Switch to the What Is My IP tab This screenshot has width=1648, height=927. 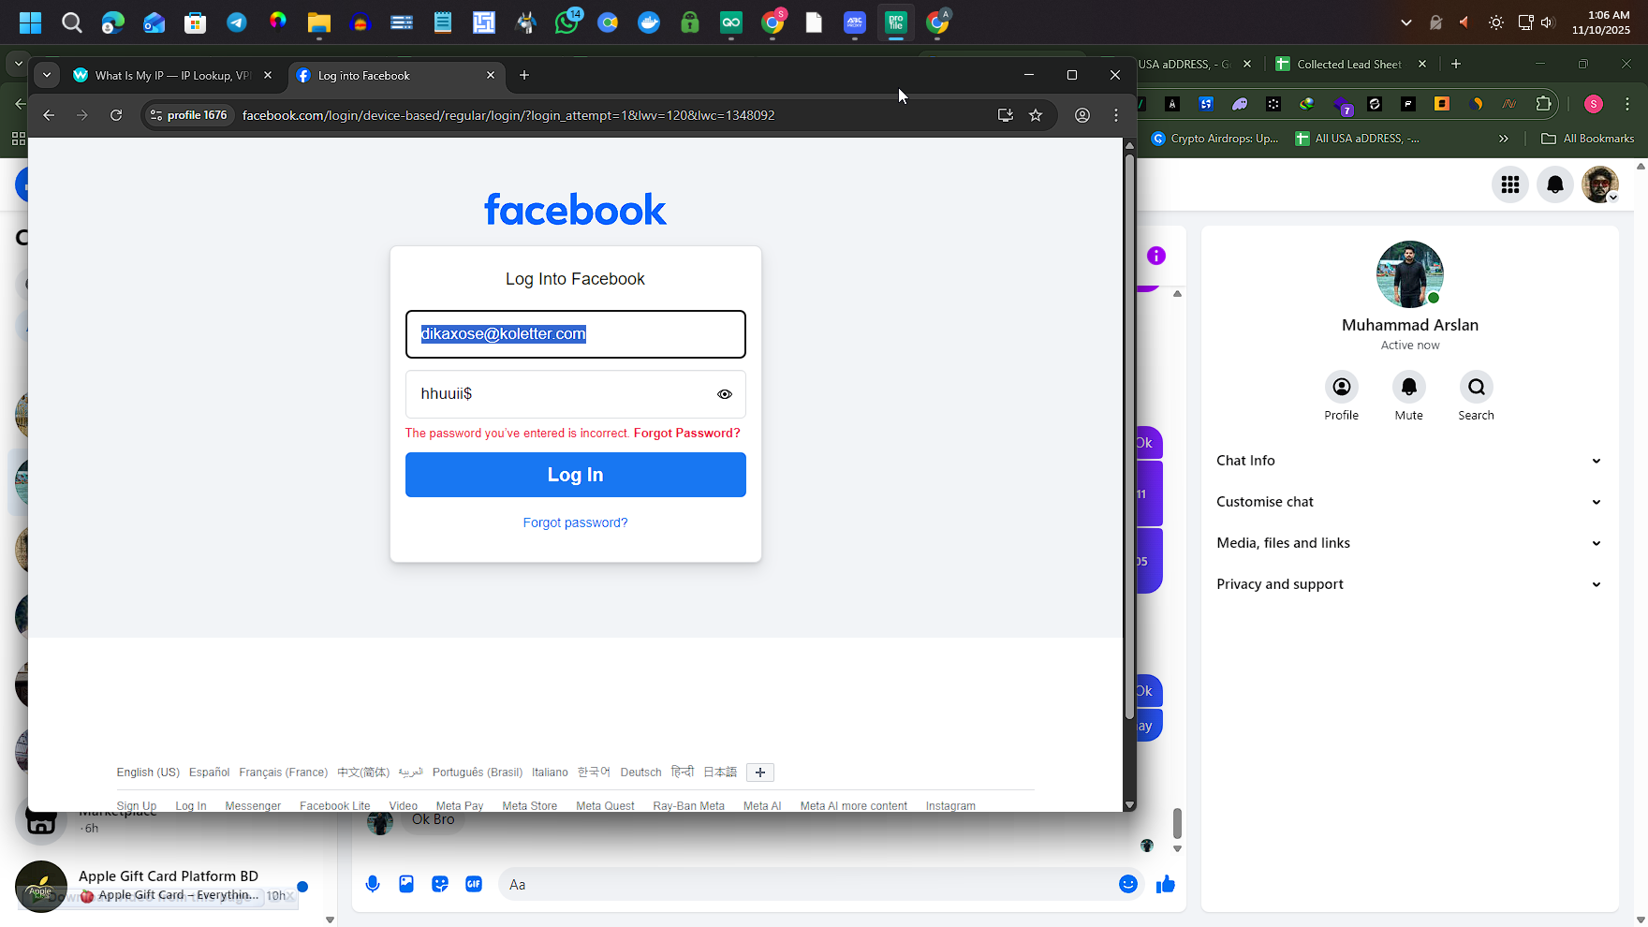tap(173, 75)
